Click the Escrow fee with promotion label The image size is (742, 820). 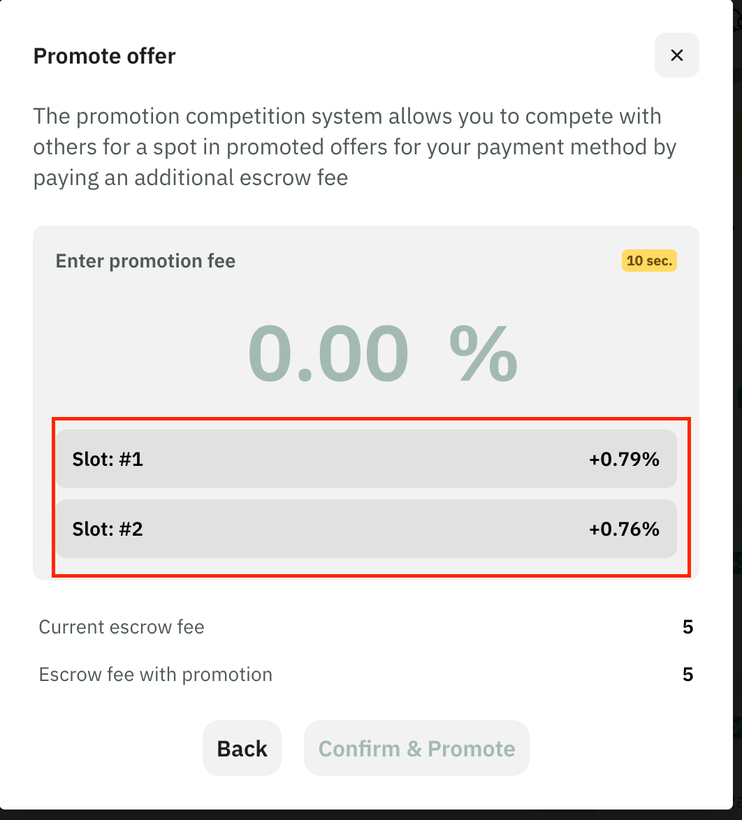156,674
